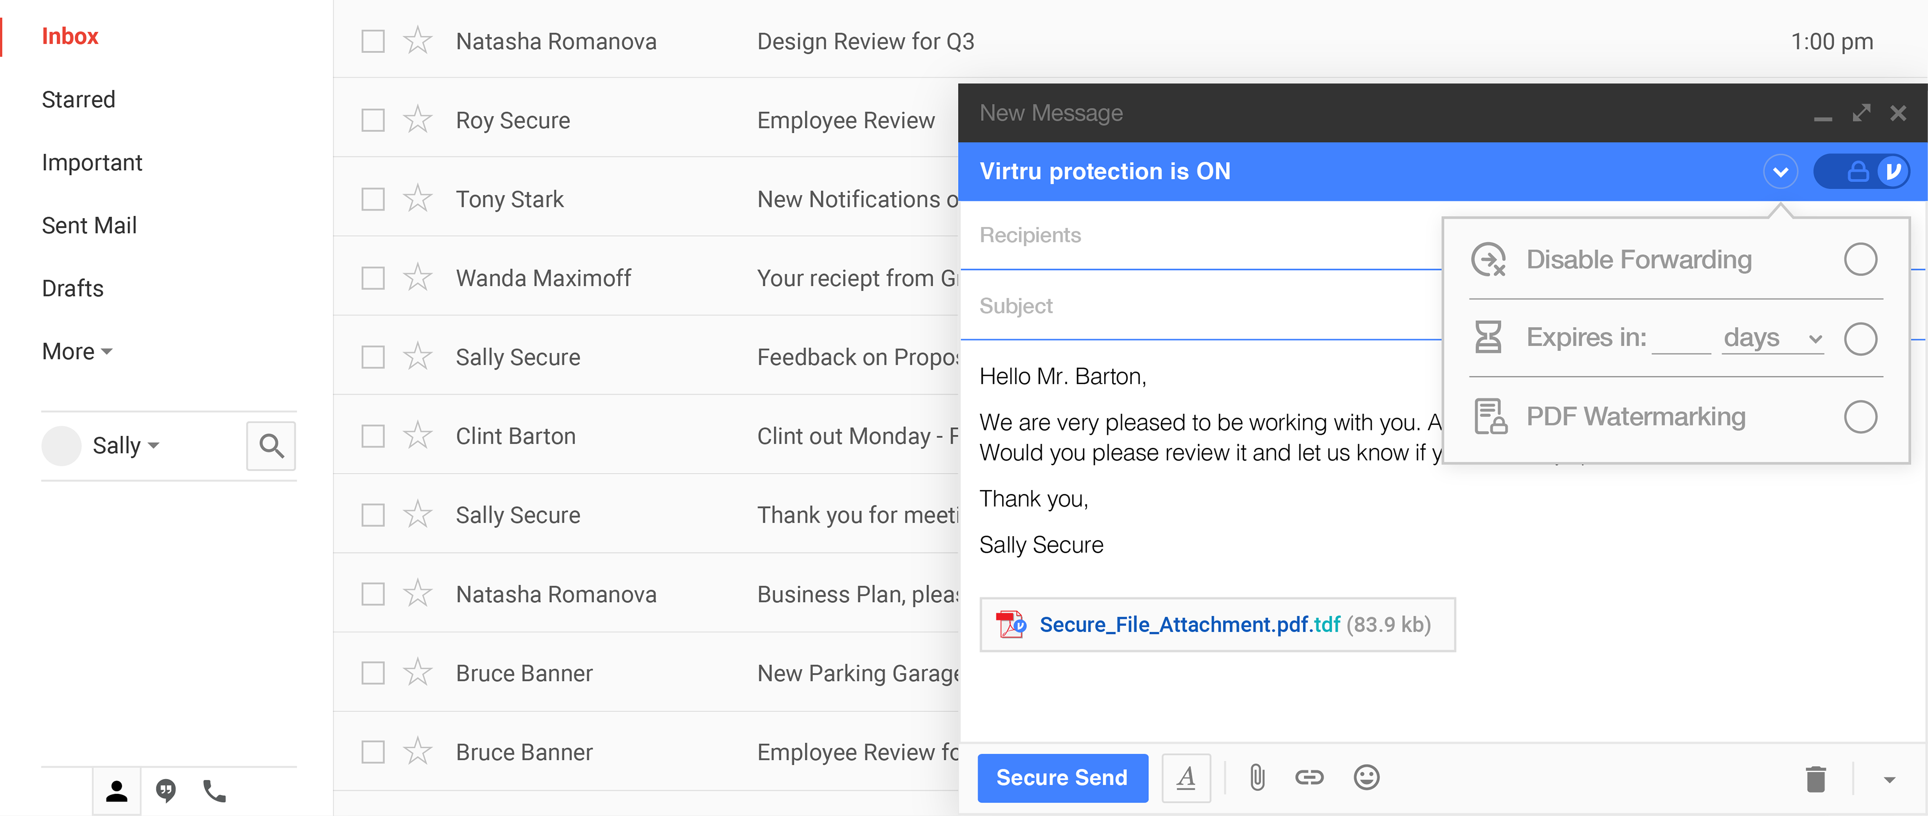1928x816 pixels.
Task: Star the Natasha Romanova Design Review email
Action: tap(418, 41)
